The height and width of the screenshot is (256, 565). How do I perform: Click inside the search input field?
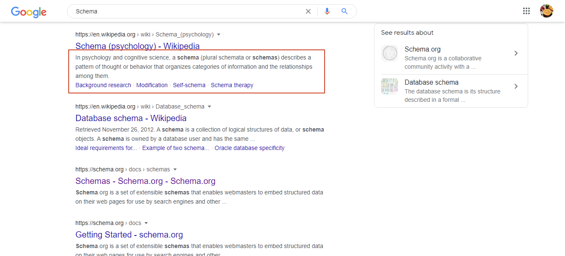[168, 11]
